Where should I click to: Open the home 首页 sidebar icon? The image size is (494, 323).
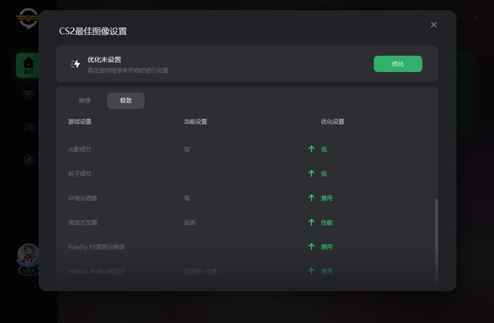tap(28, 65)
